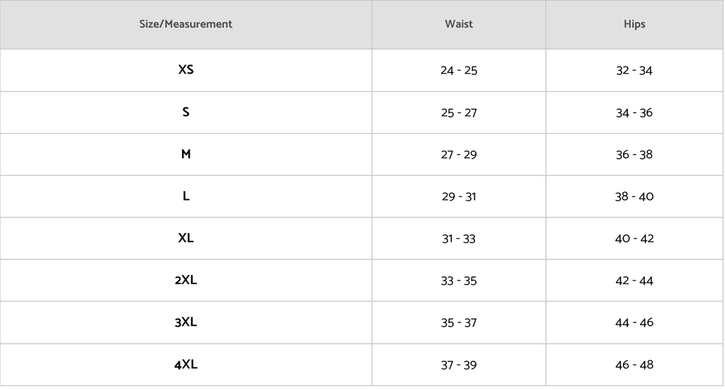Click the Waist column header
The height and width of the screenshot is (389, 725).
pos(459,24)
